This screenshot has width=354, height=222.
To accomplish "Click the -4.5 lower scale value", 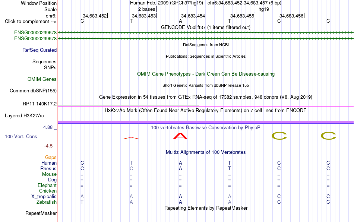I will coord(48,146).
